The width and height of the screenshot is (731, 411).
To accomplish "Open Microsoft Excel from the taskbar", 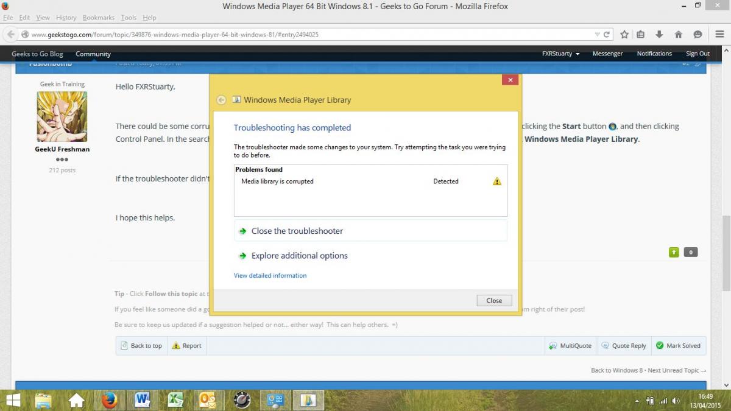I will [x=175, y=400].
